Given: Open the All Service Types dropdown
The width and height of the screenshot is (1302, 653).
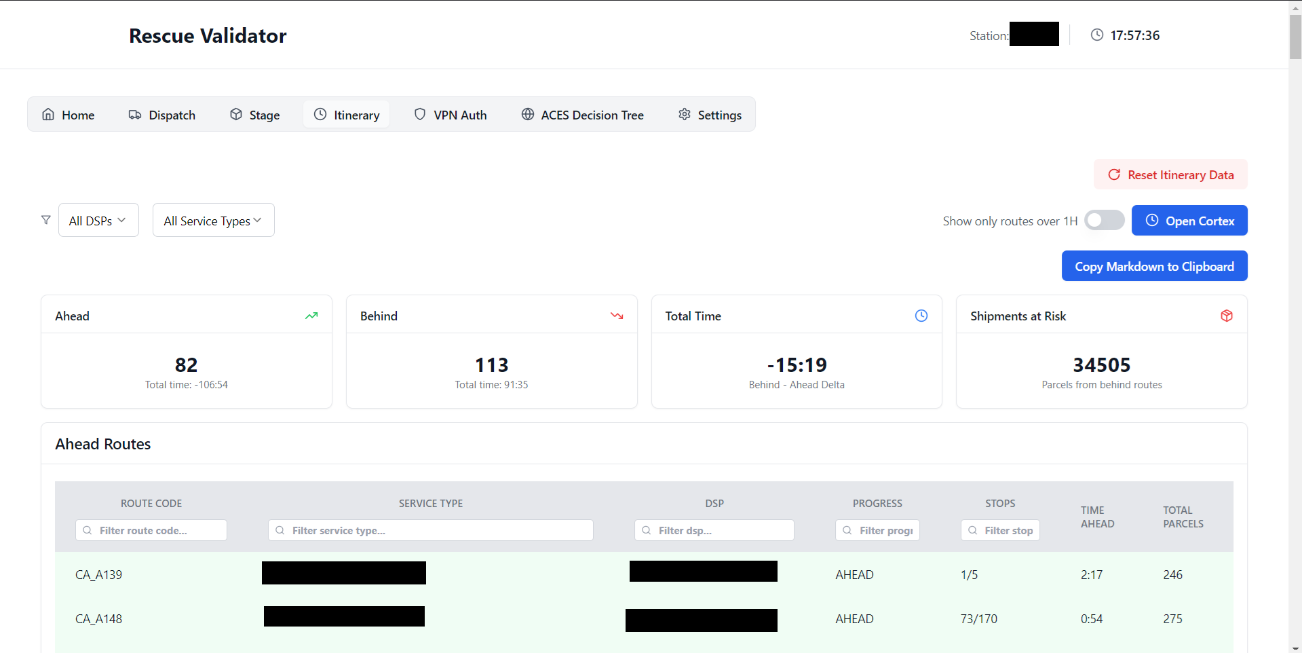Looking at the screenshot, I should 213,221.
